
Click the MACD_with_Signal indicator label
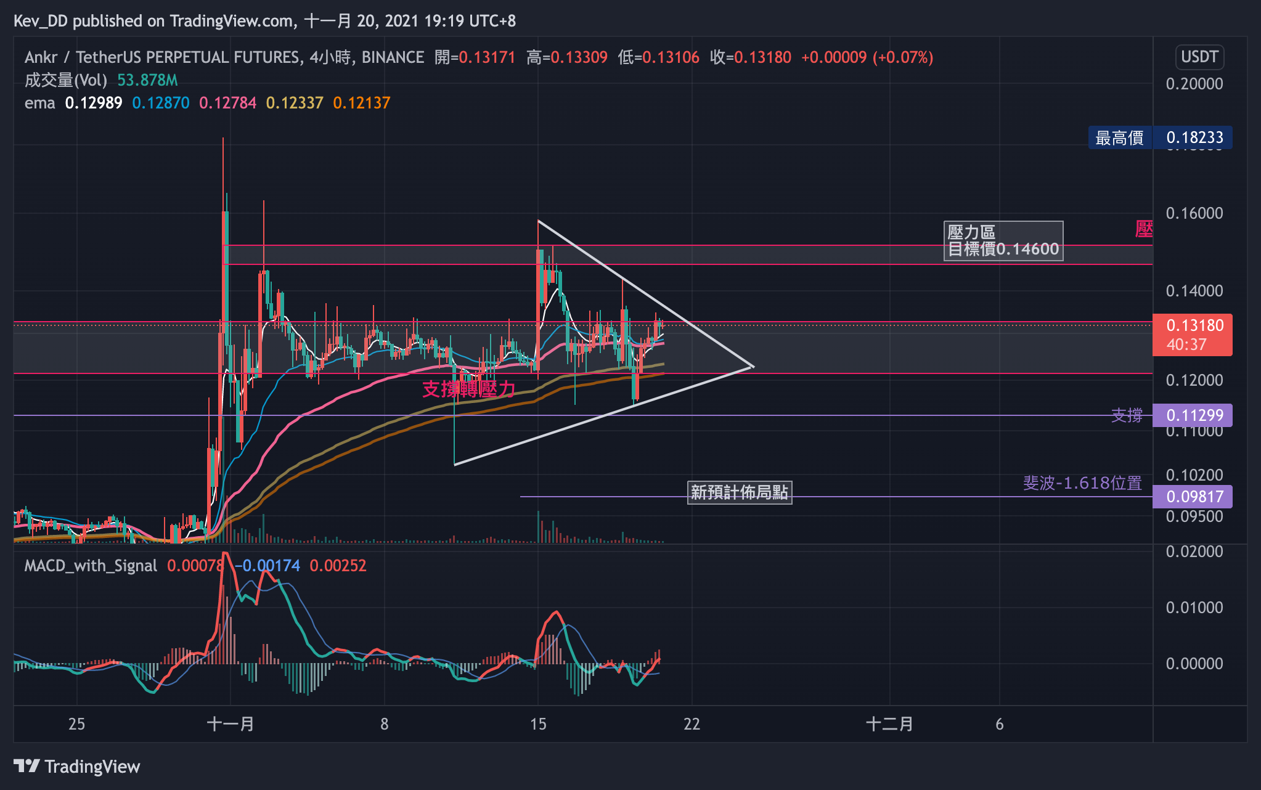tap(91, 566)
